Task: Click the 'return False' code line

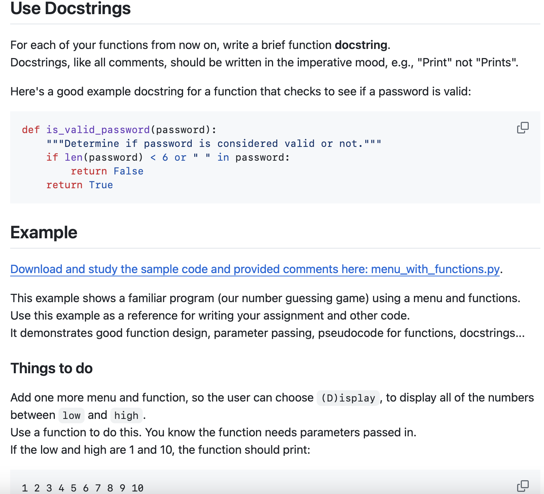Action: click(x=107, y=171)
